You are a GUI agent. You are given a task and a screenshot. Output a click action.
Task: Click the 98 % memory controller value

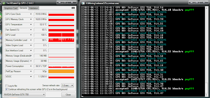[x=41, y=40]
